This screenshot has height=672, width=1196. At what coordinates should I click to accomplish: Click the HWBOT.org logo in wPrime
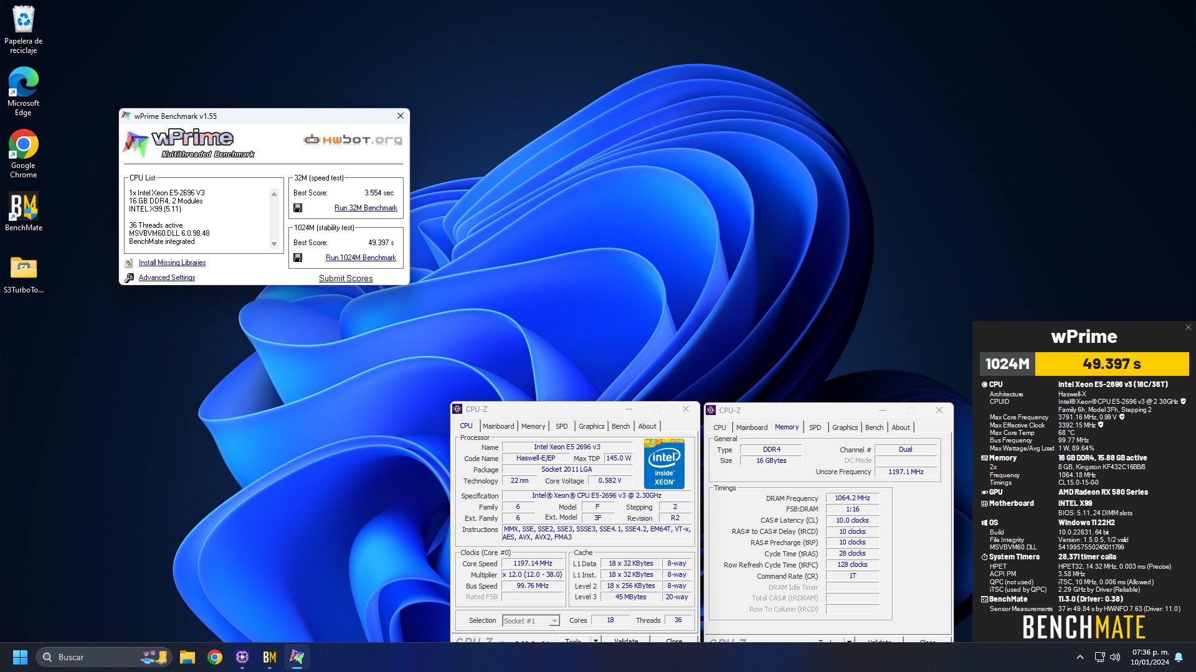[353, 140]
